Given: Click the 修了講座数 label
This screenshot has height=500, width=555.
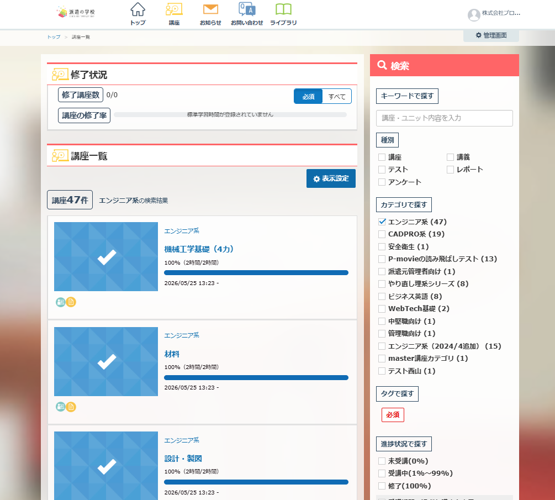Looking at the screenshot, I should click(x=80, y=95).
